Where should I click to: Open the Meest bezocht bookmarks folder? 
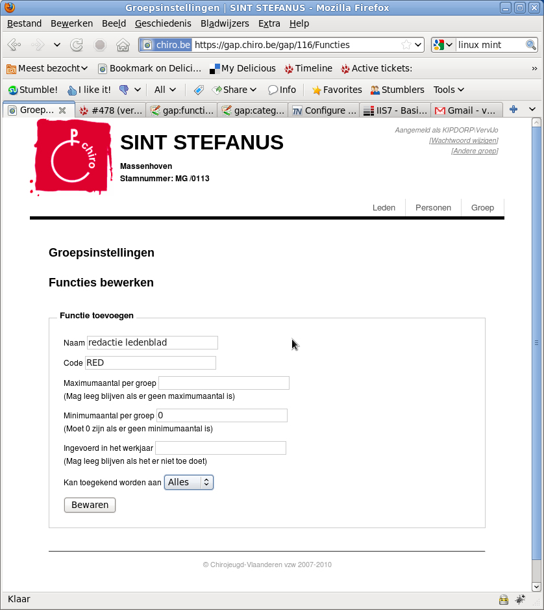coord(47,68)
